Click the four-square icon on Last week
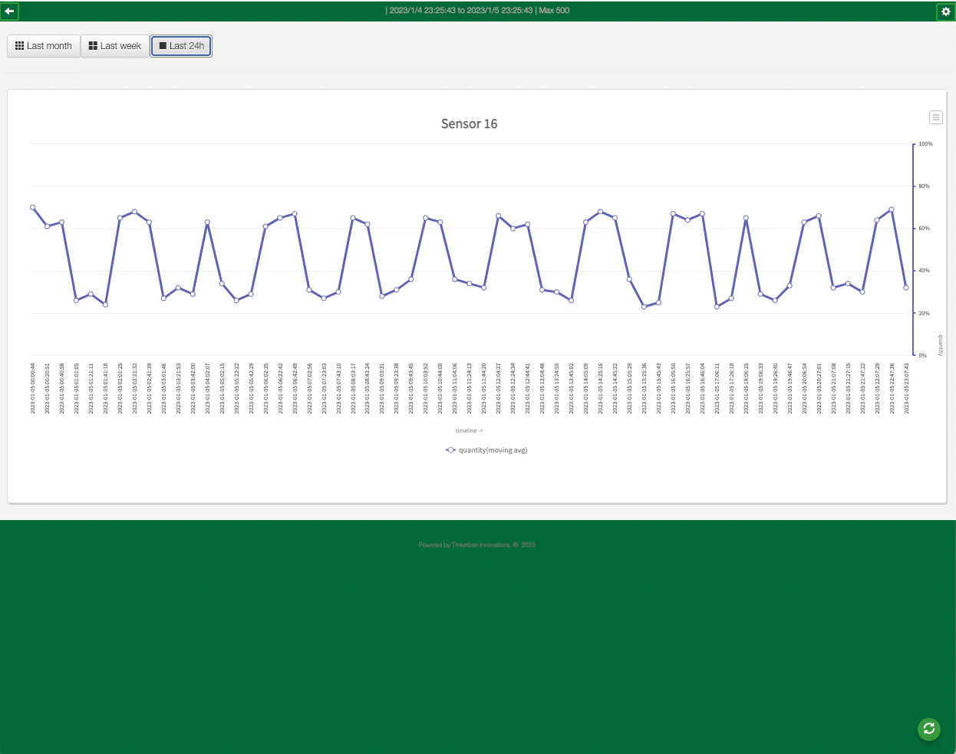 coord(93,46)
